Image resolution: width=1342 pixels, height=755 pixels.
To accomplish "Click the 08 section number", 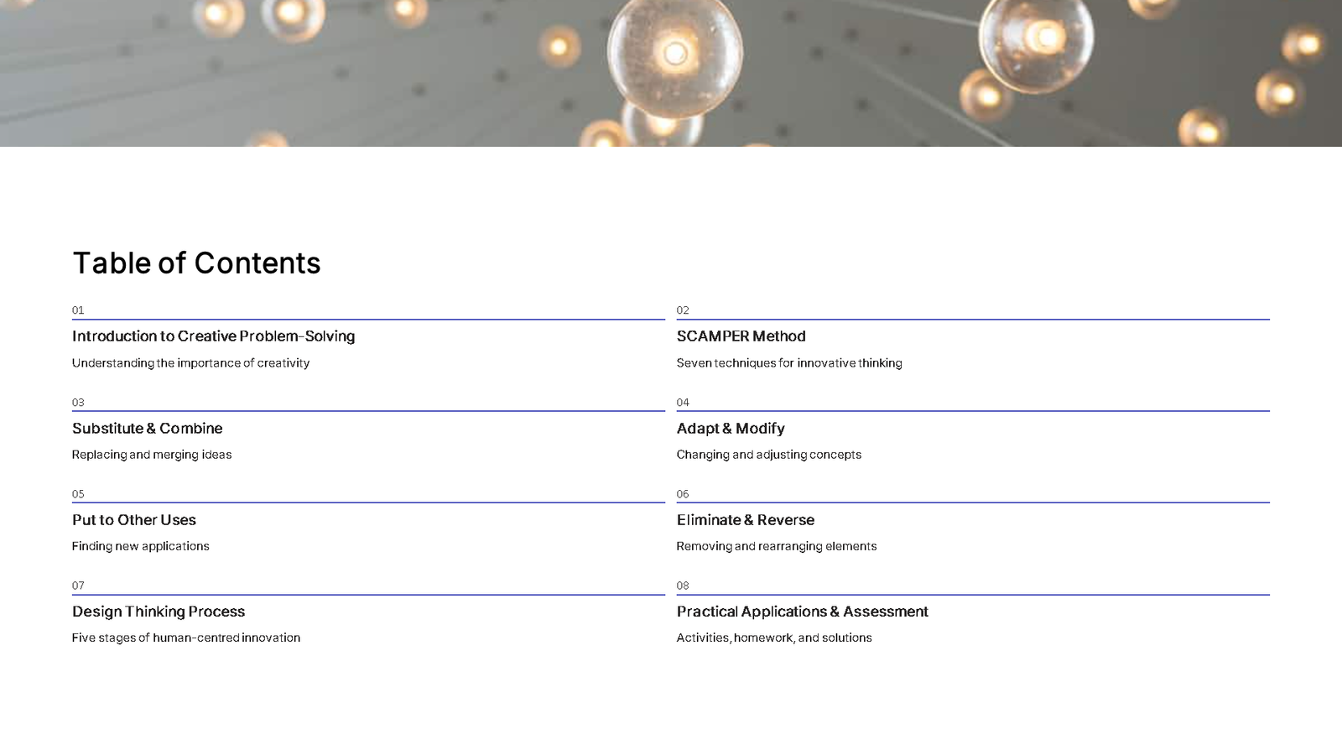I will point(683,584).
